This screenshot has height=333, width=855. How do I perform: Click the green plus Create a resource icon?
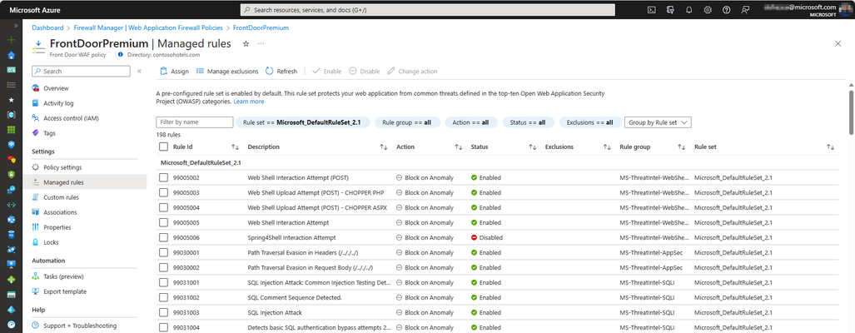tap(12, 40)
